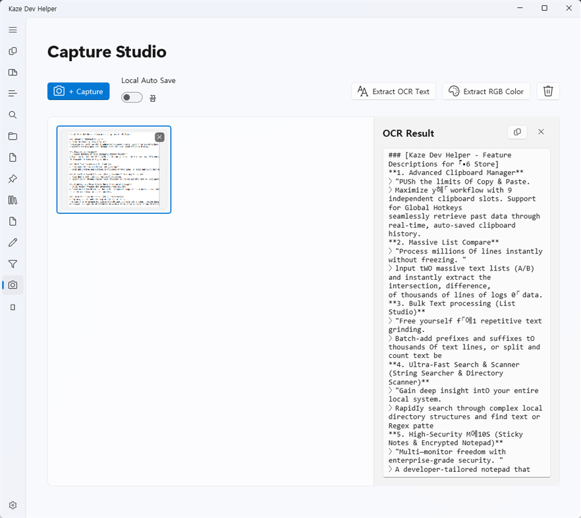Open the document icon just above the pencil
581x518 pixels.
[13, 221]
